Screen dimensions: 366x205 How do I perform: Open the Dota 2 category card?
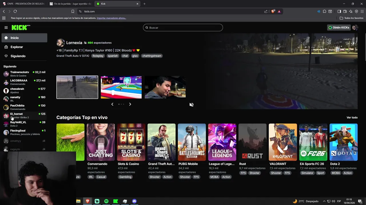click(343, 142)
